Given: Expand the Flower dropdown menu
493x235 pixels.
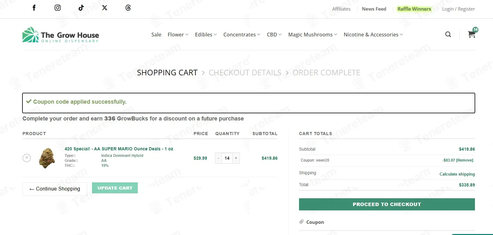Looking at the screenshot, I should coord(178,35).
